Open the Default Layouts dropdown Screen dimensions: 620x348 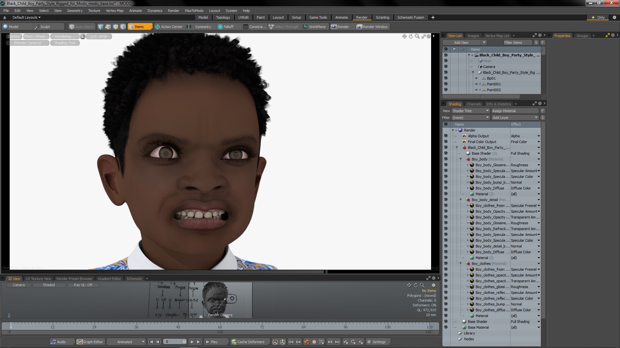[26, 17]
